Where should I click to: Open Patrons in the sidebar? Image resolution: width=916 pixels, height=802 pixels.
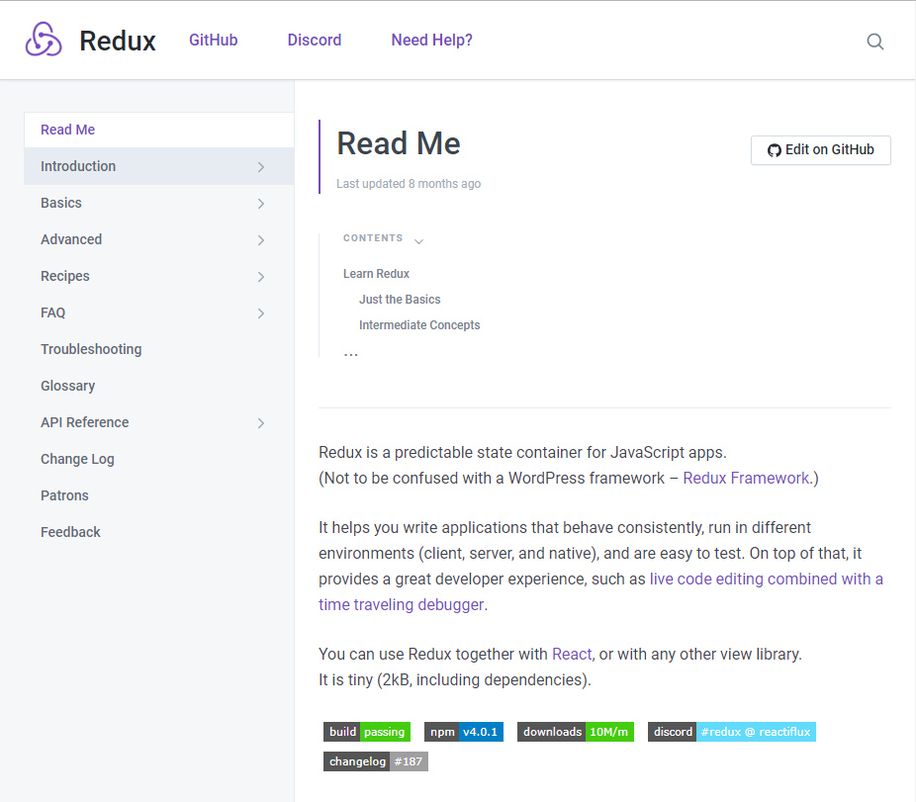pyautogui.click(x=159, y=495)
